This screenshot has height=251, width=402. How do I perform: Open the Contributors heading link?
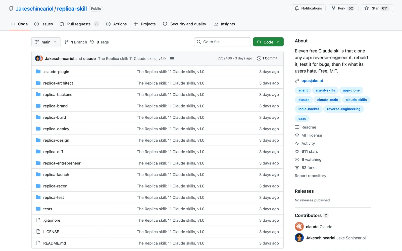click(x=312, y=215)
